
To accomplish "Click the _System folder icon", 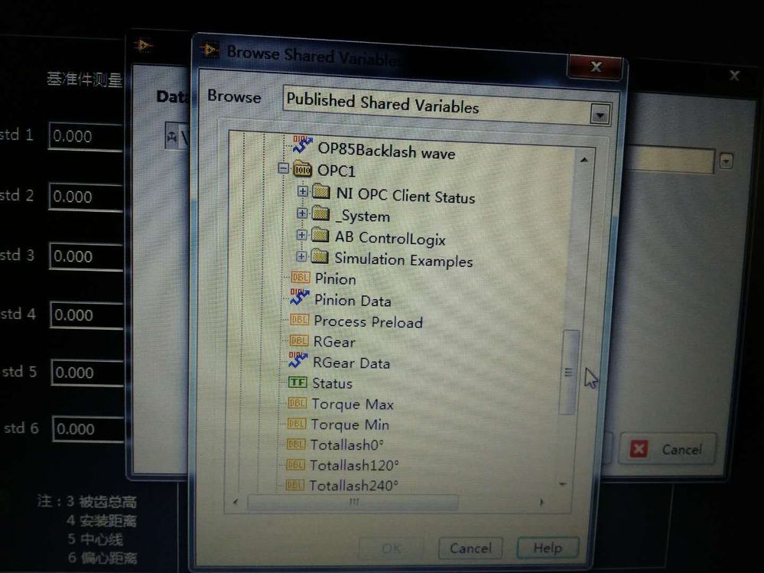I will point(320,213).
